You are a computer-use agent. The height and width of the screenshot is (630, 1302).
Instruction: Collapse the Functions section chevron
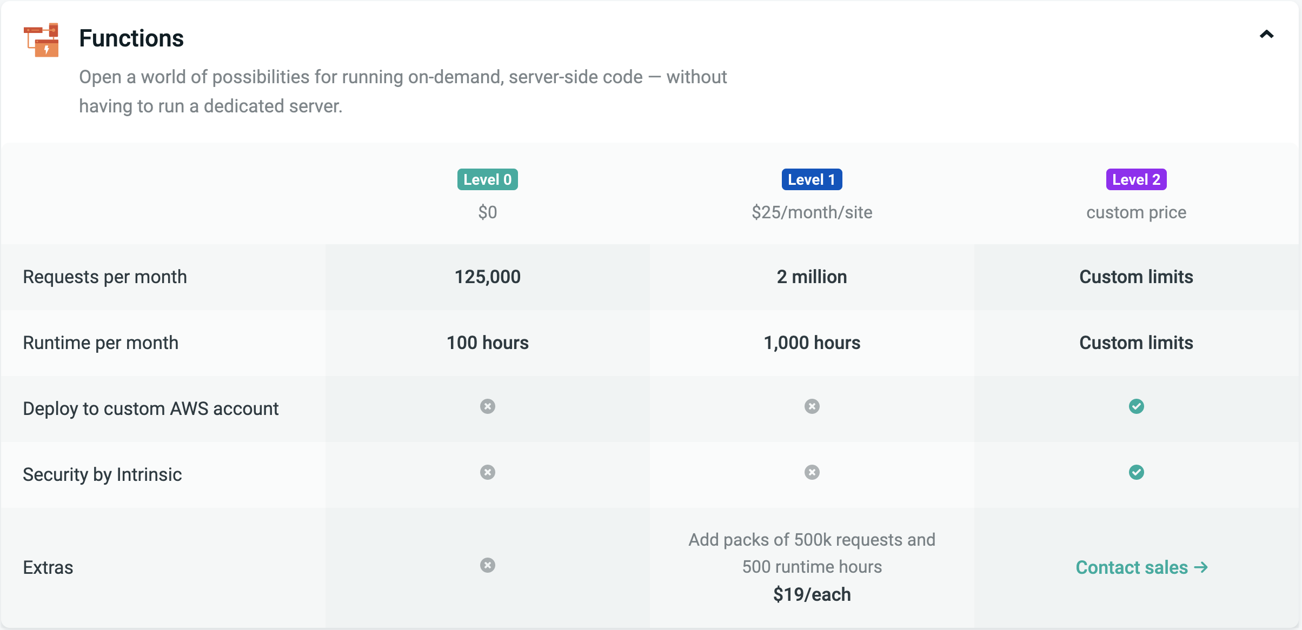[x=1266, y=35]
